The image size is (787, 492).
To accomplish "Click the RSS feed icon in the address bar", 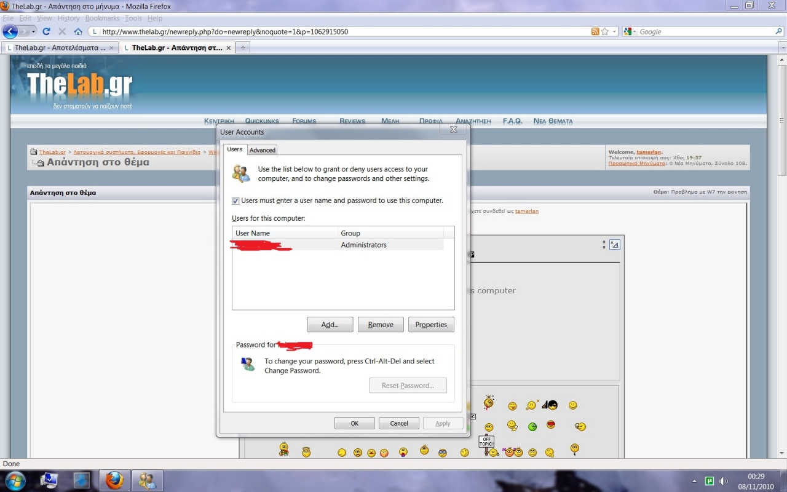I will coord(595,31).
